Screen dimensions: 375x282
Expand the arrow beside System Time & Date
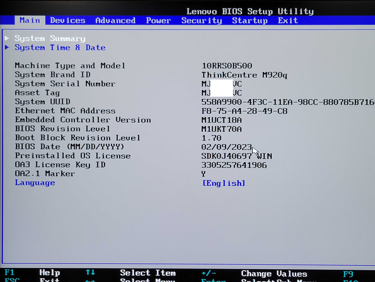click(x=7, y=47)
